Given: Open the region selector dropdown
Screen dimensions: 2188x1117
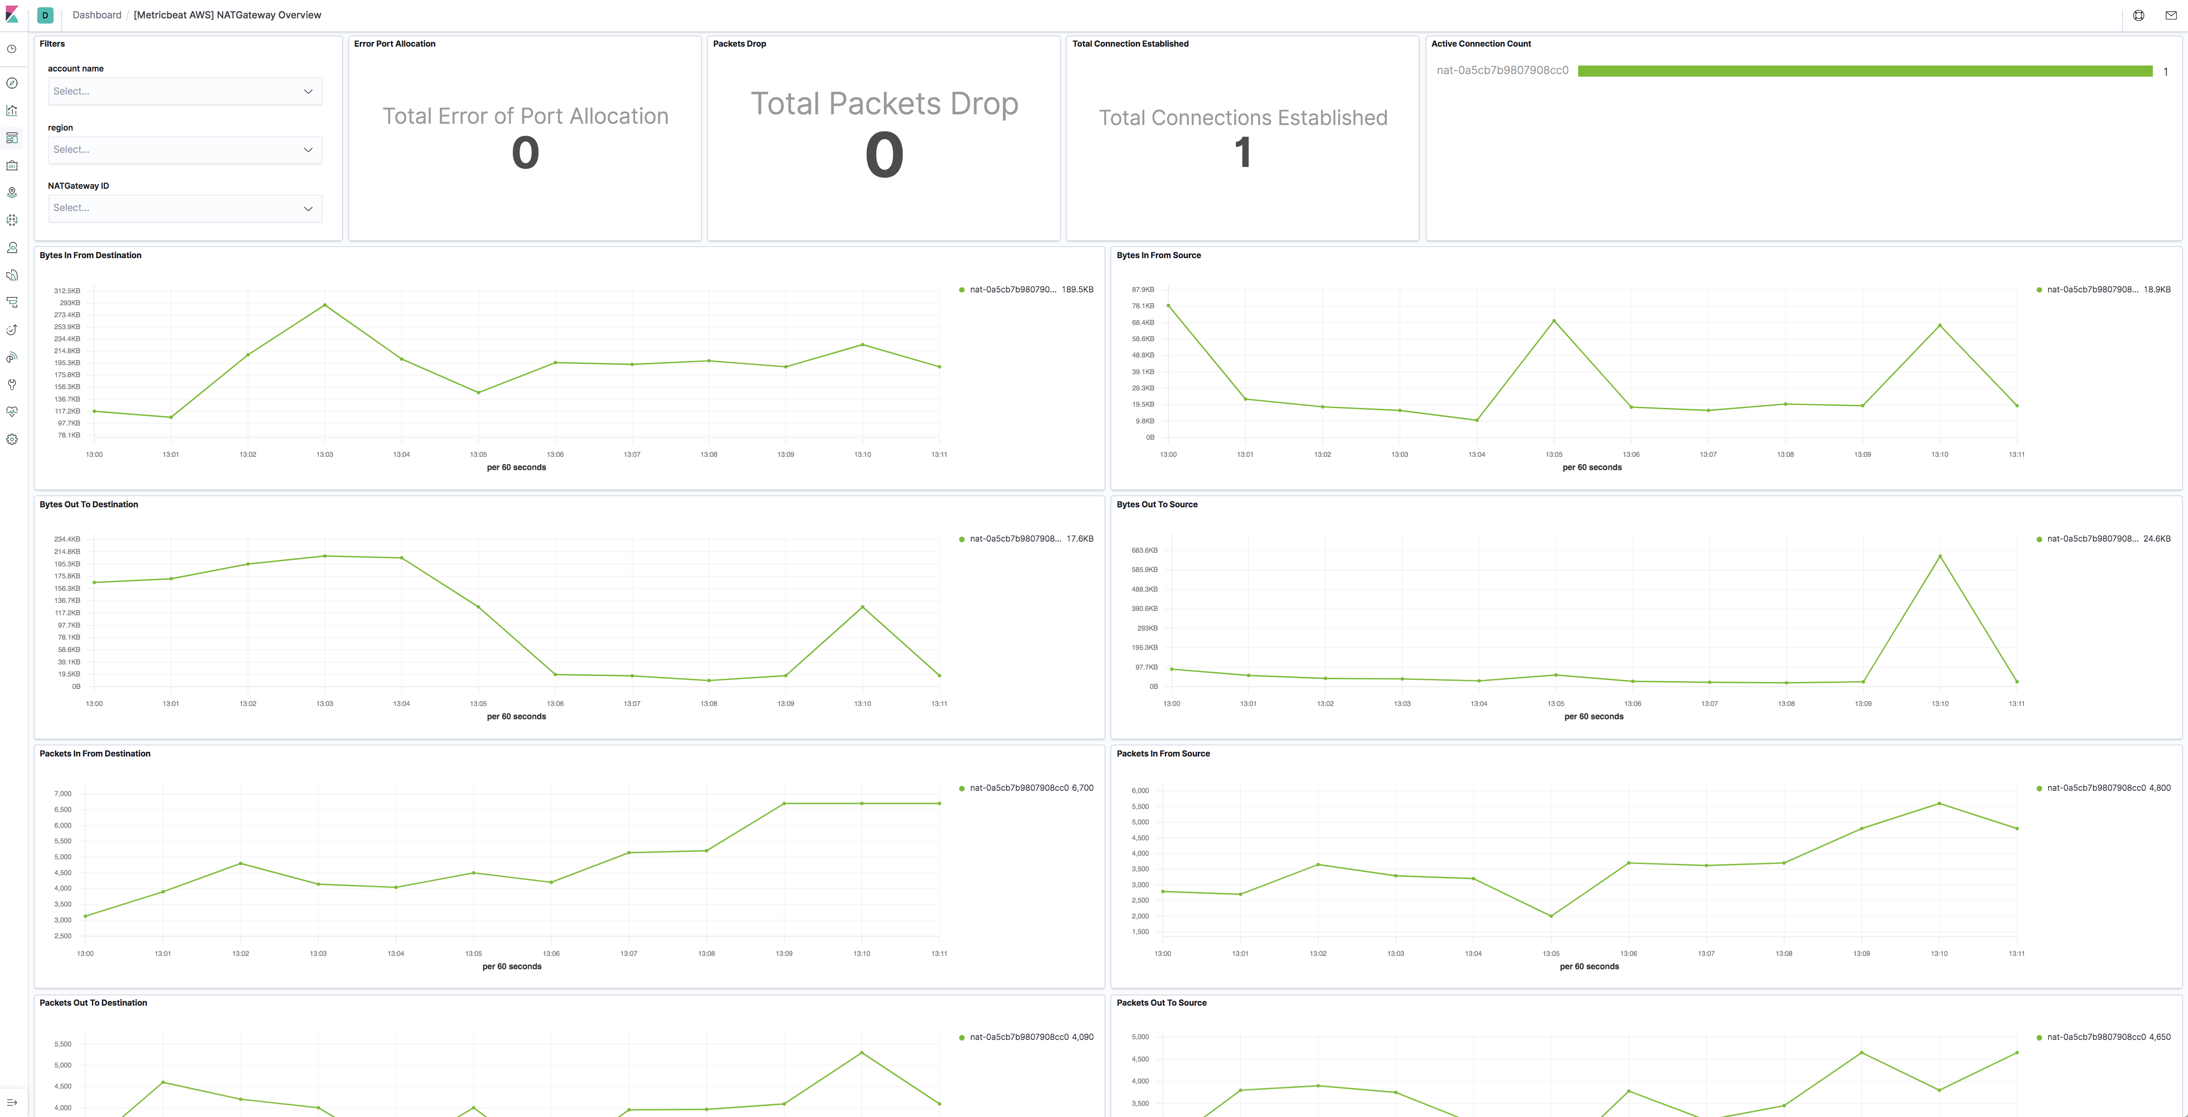Looking at the screenshot, I should (182, 149).
